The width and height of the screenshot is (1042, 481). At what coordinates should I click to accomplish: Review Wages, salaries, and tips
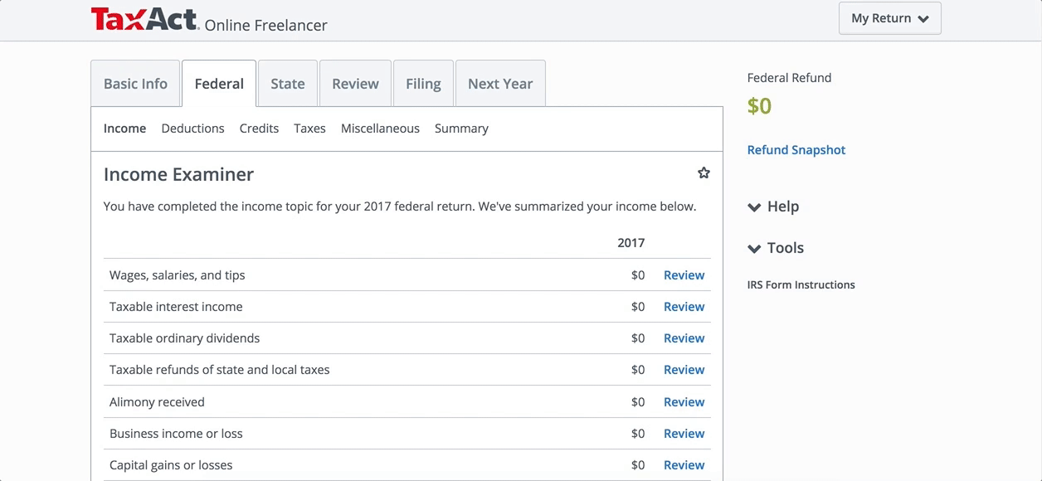click(x=684, y=275)
